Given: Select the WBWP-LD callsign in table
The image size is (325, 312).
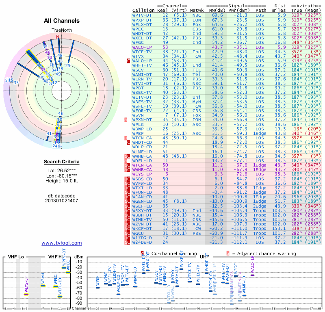Looking at the screenshot, I should (142, 129).
